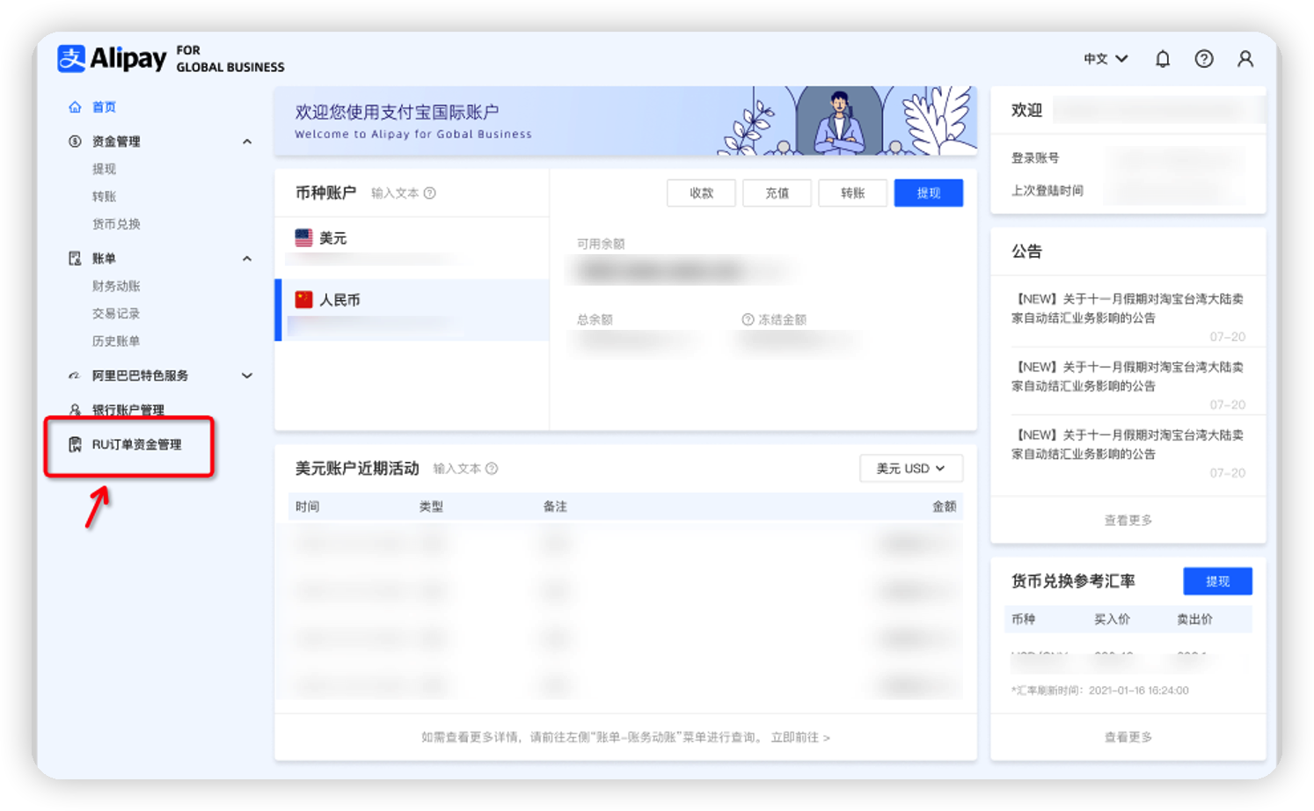
Task: Open 历史账单 in the sidebar
Action: click(116, 341)
